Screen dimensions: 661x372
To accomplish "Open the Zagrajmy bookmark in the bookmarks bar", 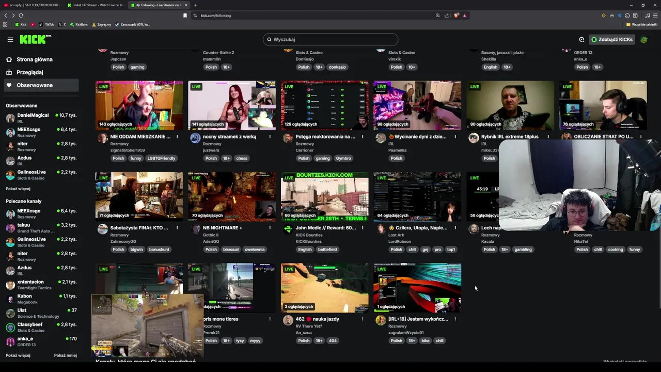I will [101, 24].
